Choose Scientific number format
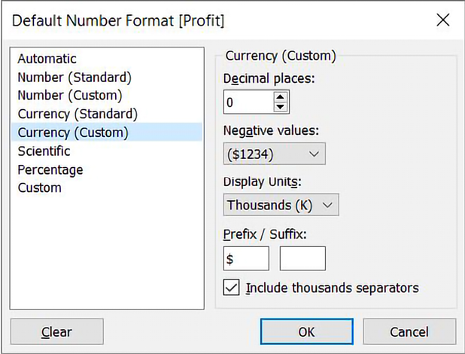465x354 pixels. coord(44,151)
